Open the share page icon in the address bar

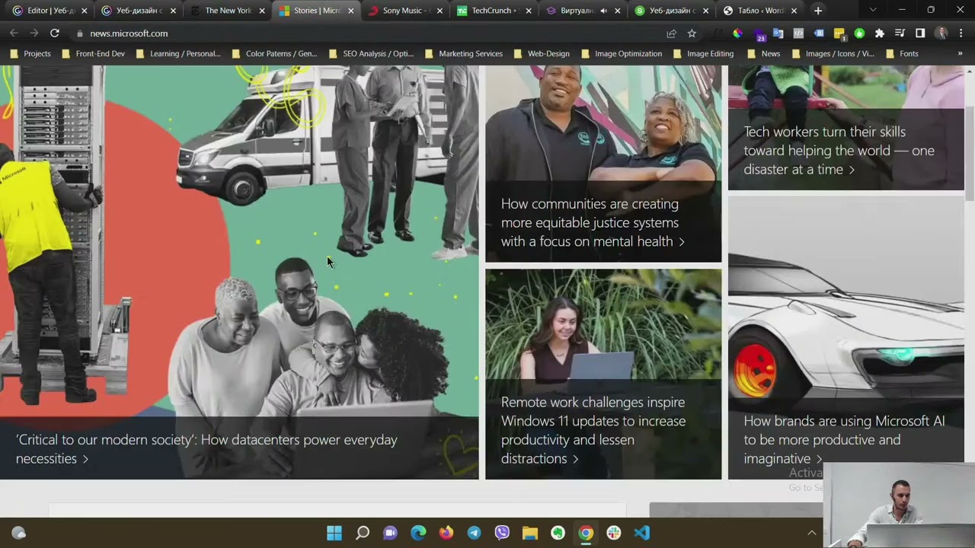[x=671, y=33]
